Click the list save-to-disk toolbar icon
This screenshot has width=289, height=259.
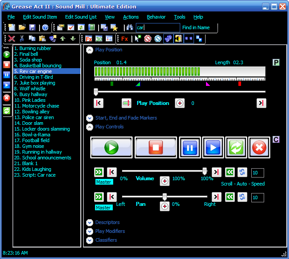[x=104, y=27]
